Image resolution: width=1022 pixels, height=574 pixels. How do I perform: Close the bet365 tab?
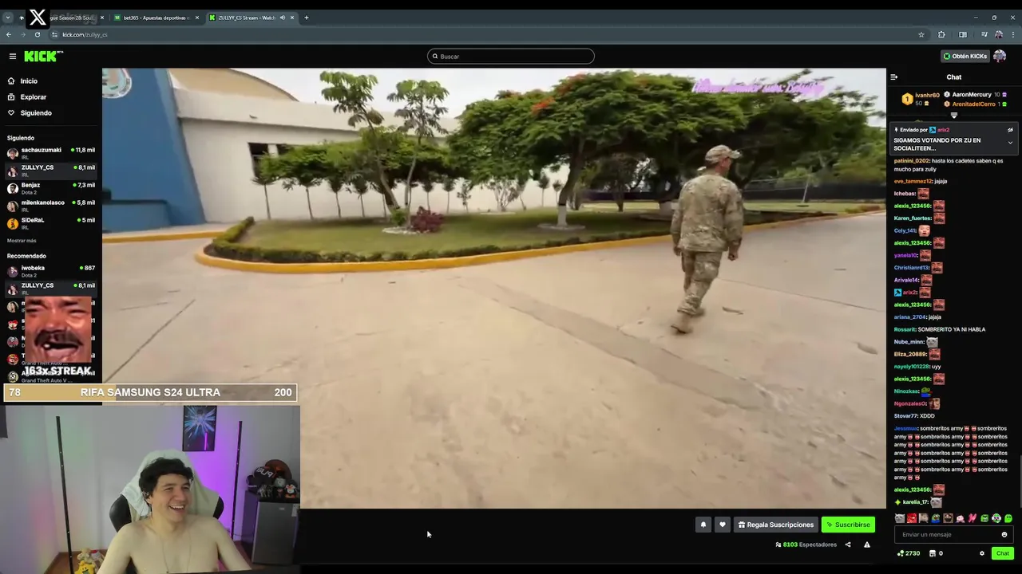[x=196, y=18]
